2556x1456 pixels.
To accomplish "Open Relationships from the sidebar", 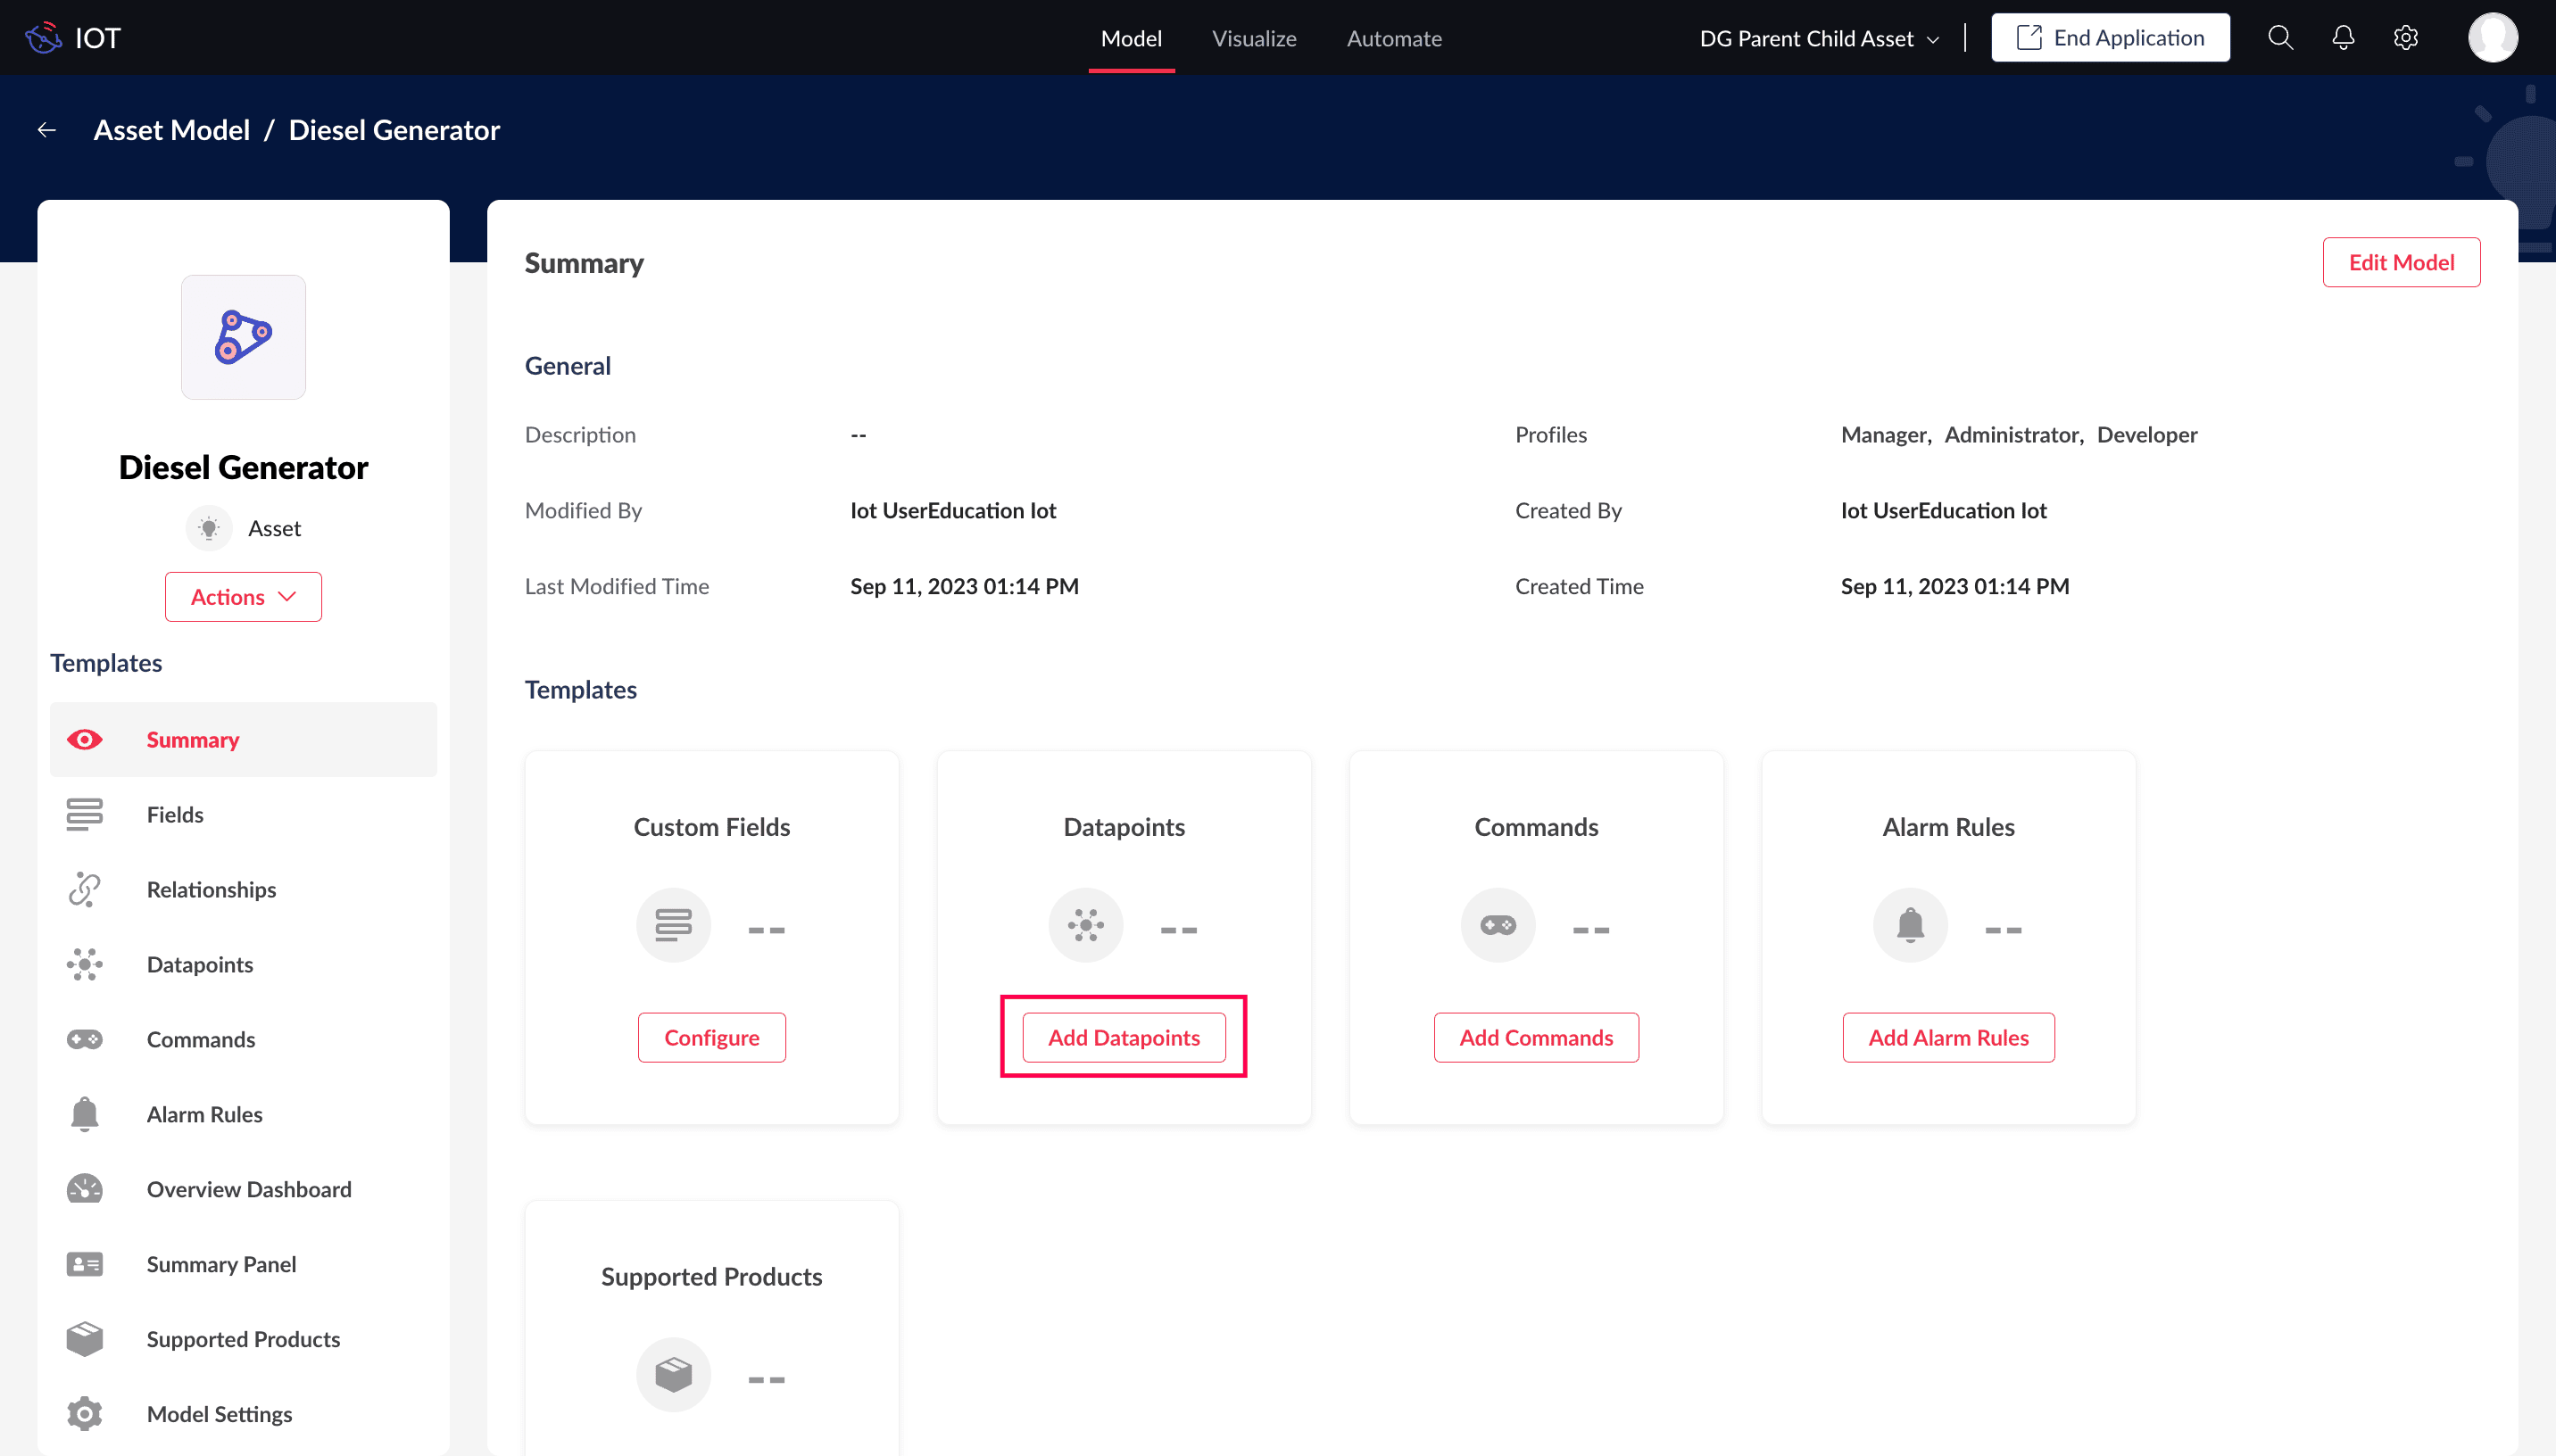I will click(x=211, y=889).
